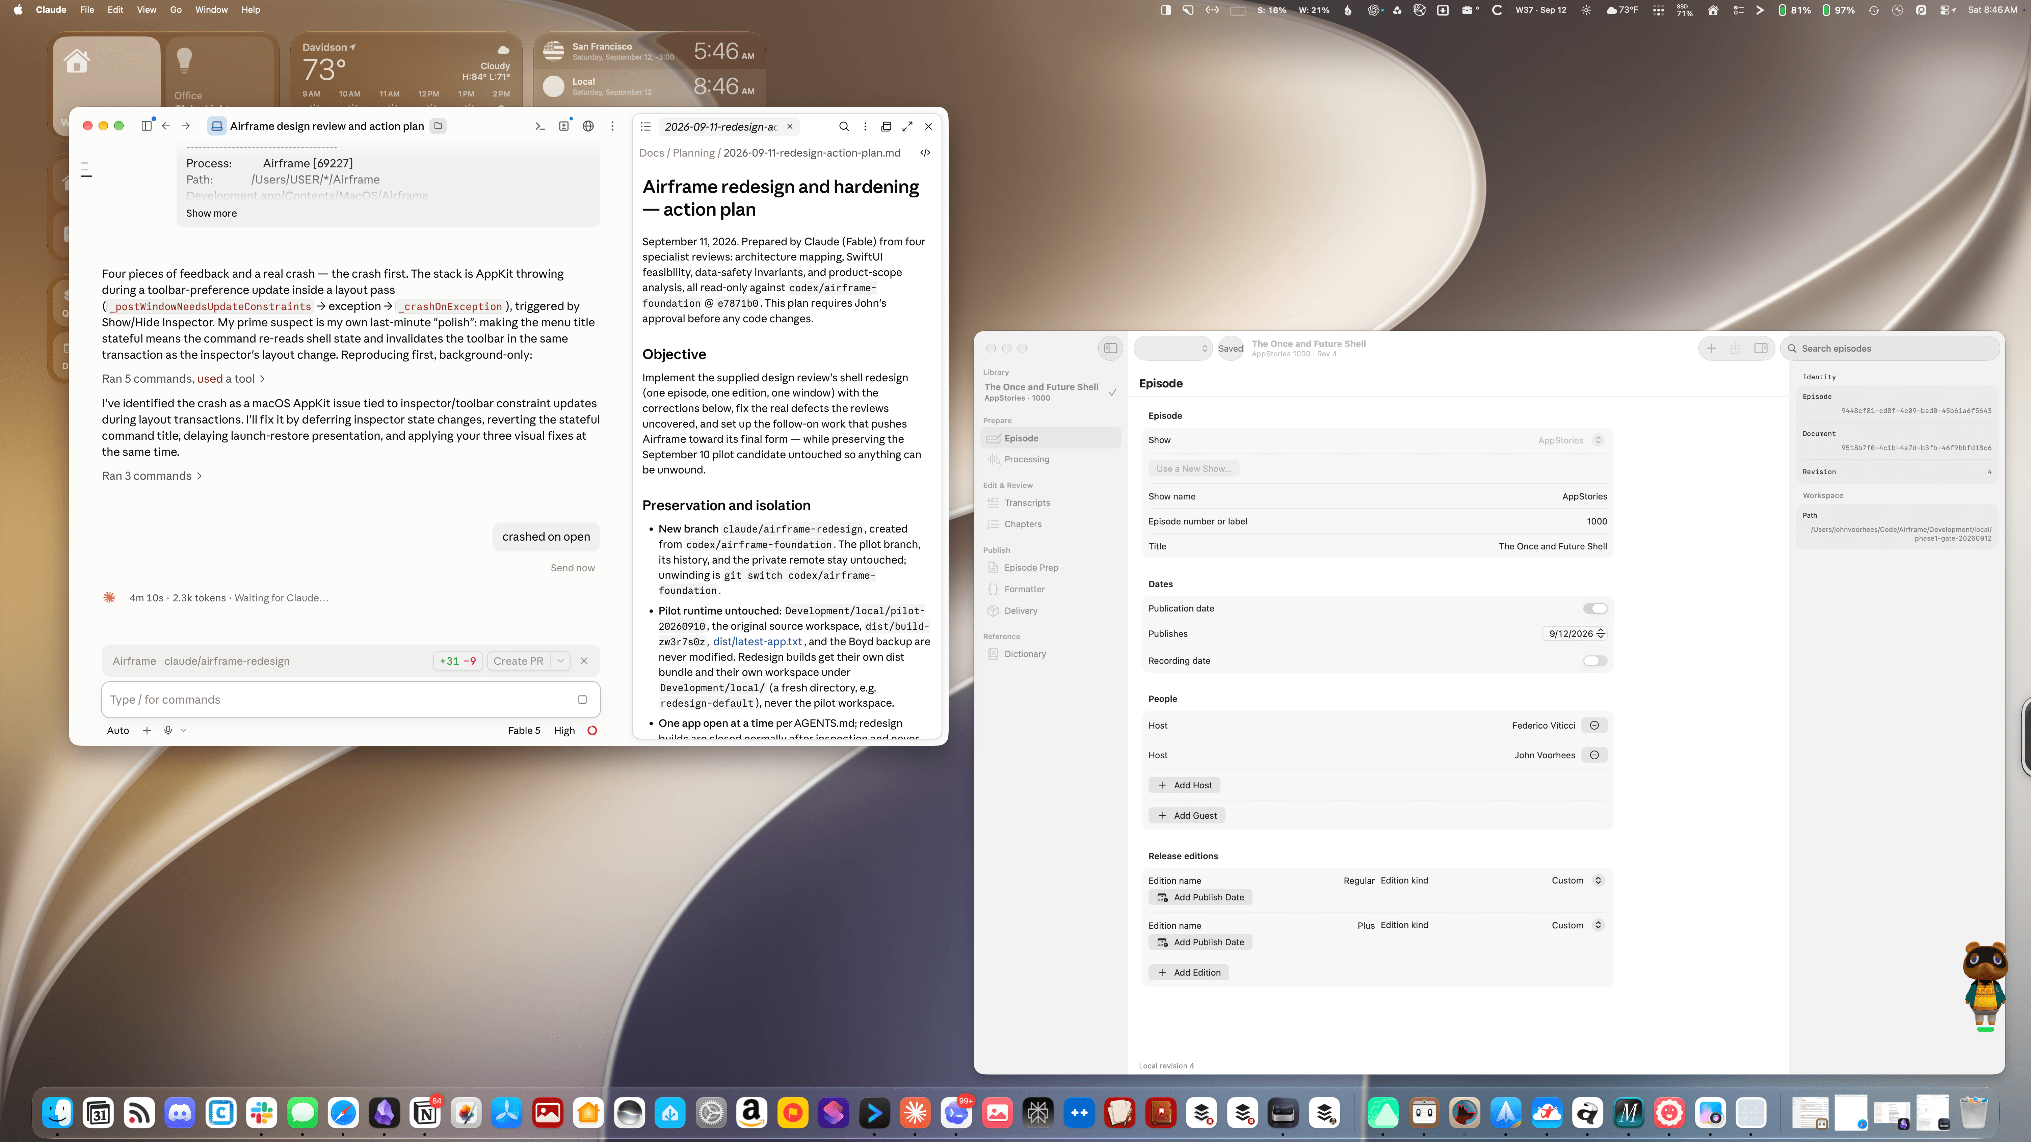Open the diff review icon in Claude toolbar

click(x=564, y=126)
